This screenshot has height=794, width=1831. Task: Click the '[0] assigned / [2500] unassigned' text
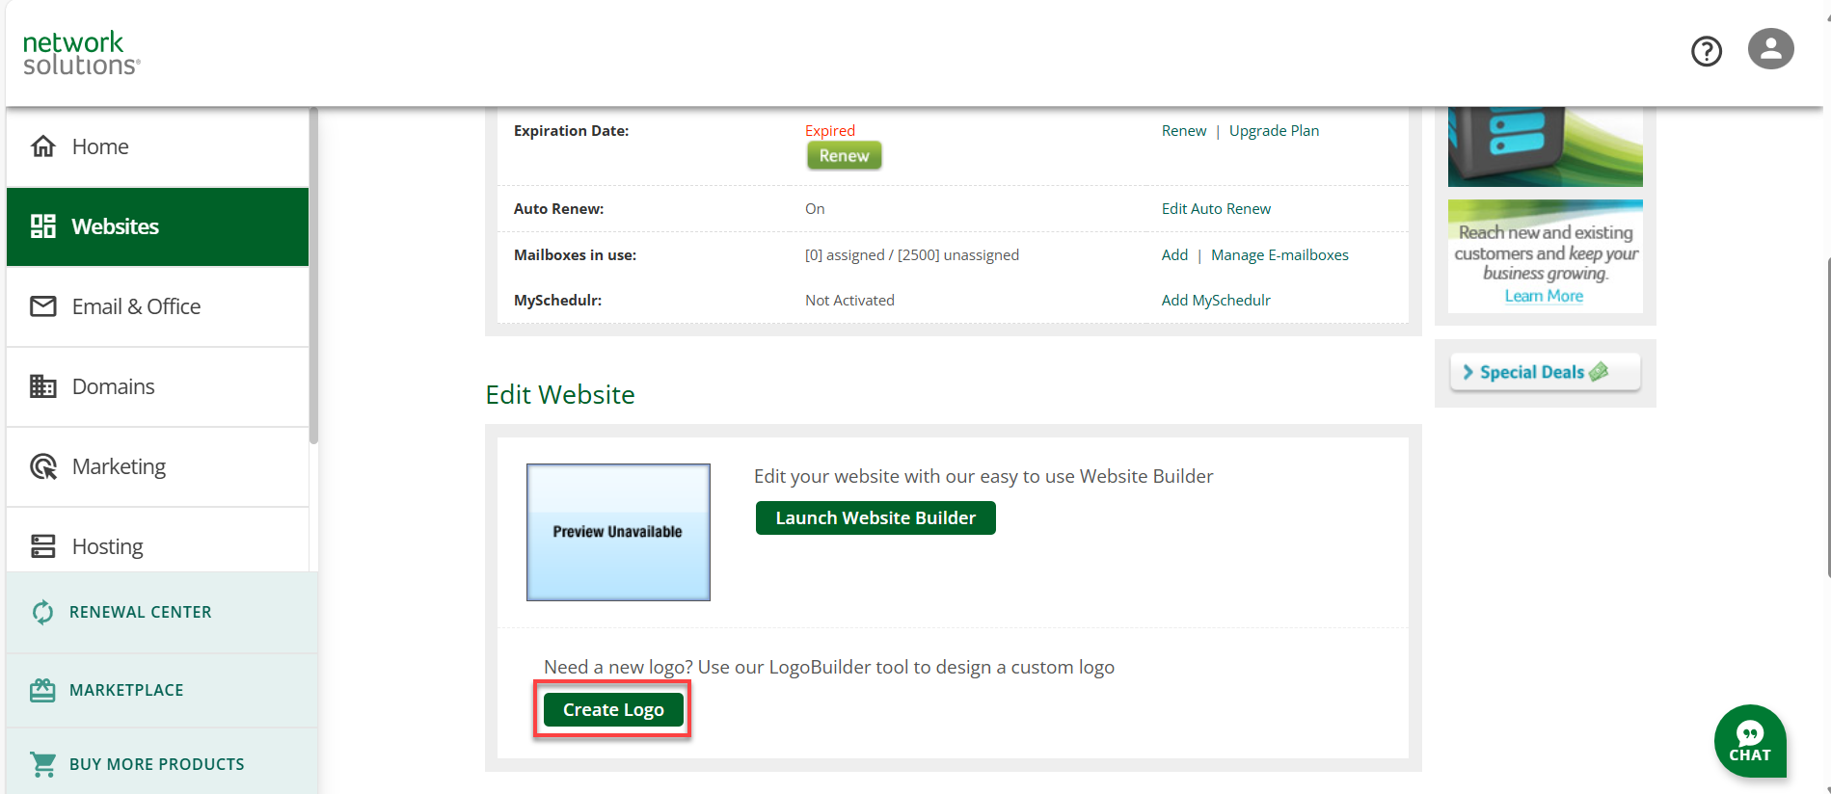(x=912, y=255)
